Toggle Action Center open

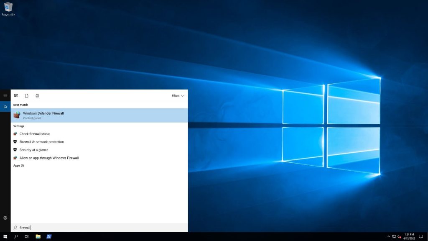pos(420,236)
